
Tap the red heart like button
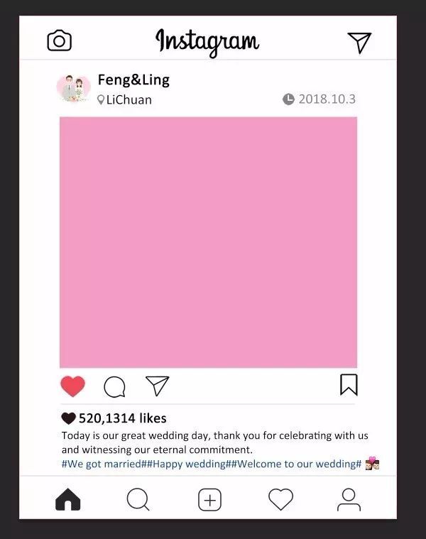pos(73,386)
